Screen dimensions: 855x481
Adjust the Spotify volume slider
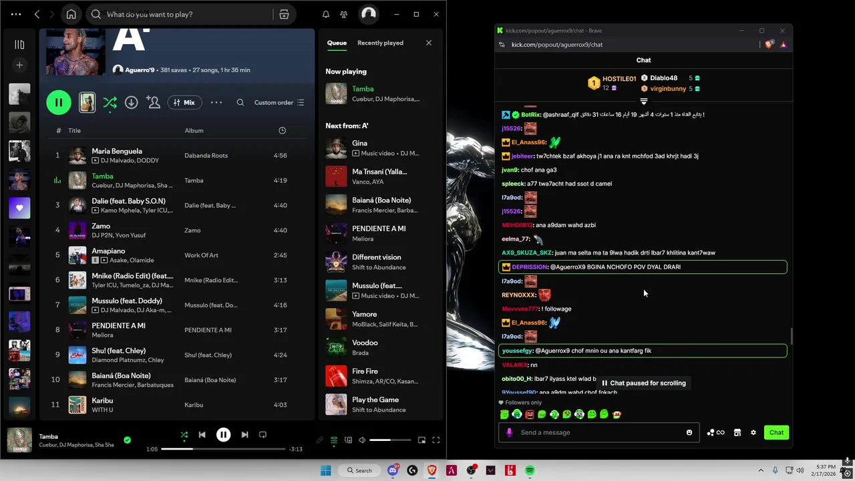[389, 440]
